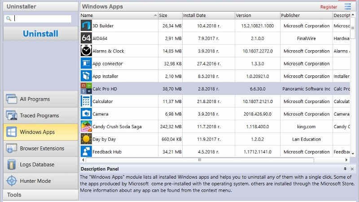Click version 6.6.30.0 cell
The image size is (359, 202).
[x=258, y=89]
